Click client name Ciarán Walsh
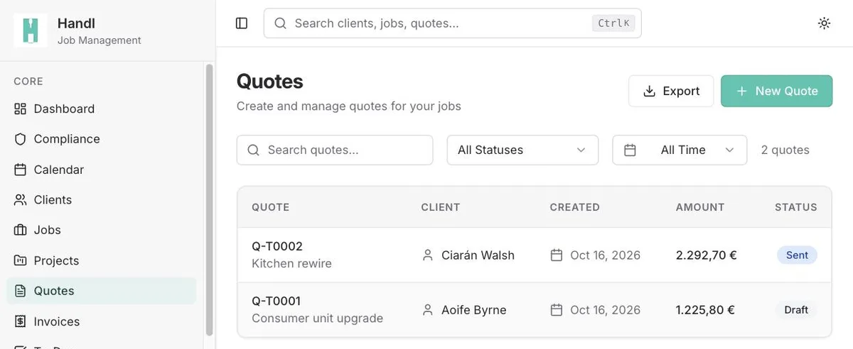This screenshot has height=349, width=853. click(478, 255)
